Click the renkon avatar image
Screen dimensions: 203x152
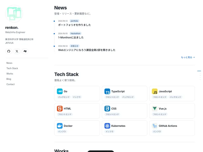(x=14, y=14)
